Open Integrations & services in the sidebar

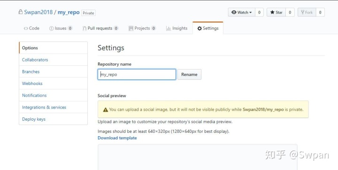click(x=53, y=107)
